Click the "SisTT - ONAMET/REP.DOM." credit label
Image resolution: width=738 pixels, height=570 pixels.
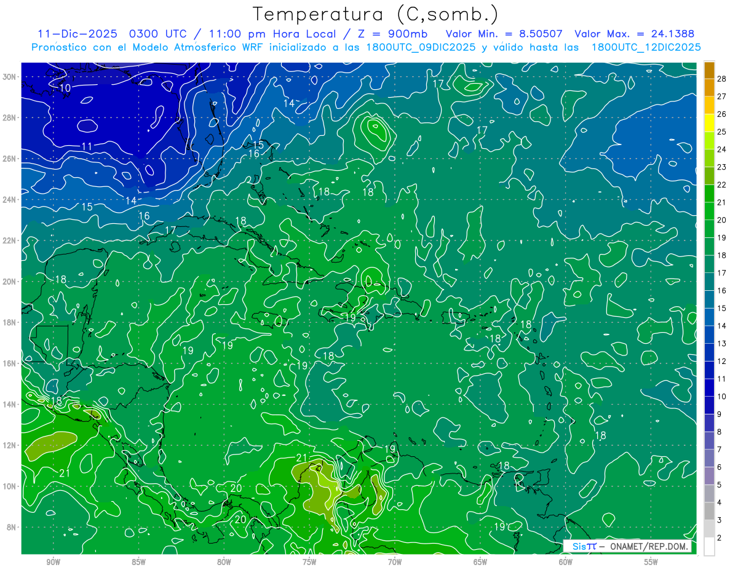pos(627,547)
